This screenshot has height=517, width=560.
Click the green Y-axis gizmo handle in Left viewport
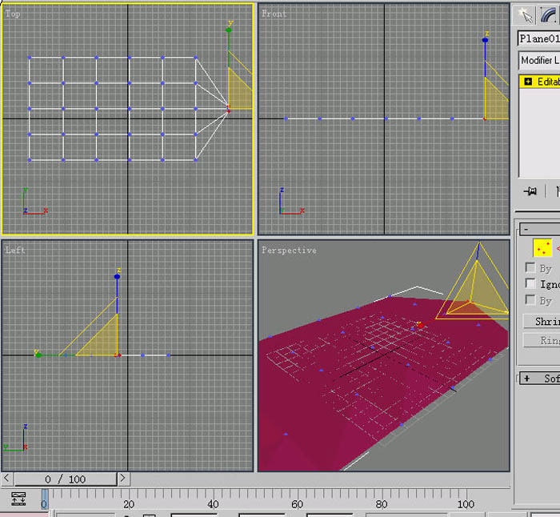pyautogui.click(x=38, y=355)
